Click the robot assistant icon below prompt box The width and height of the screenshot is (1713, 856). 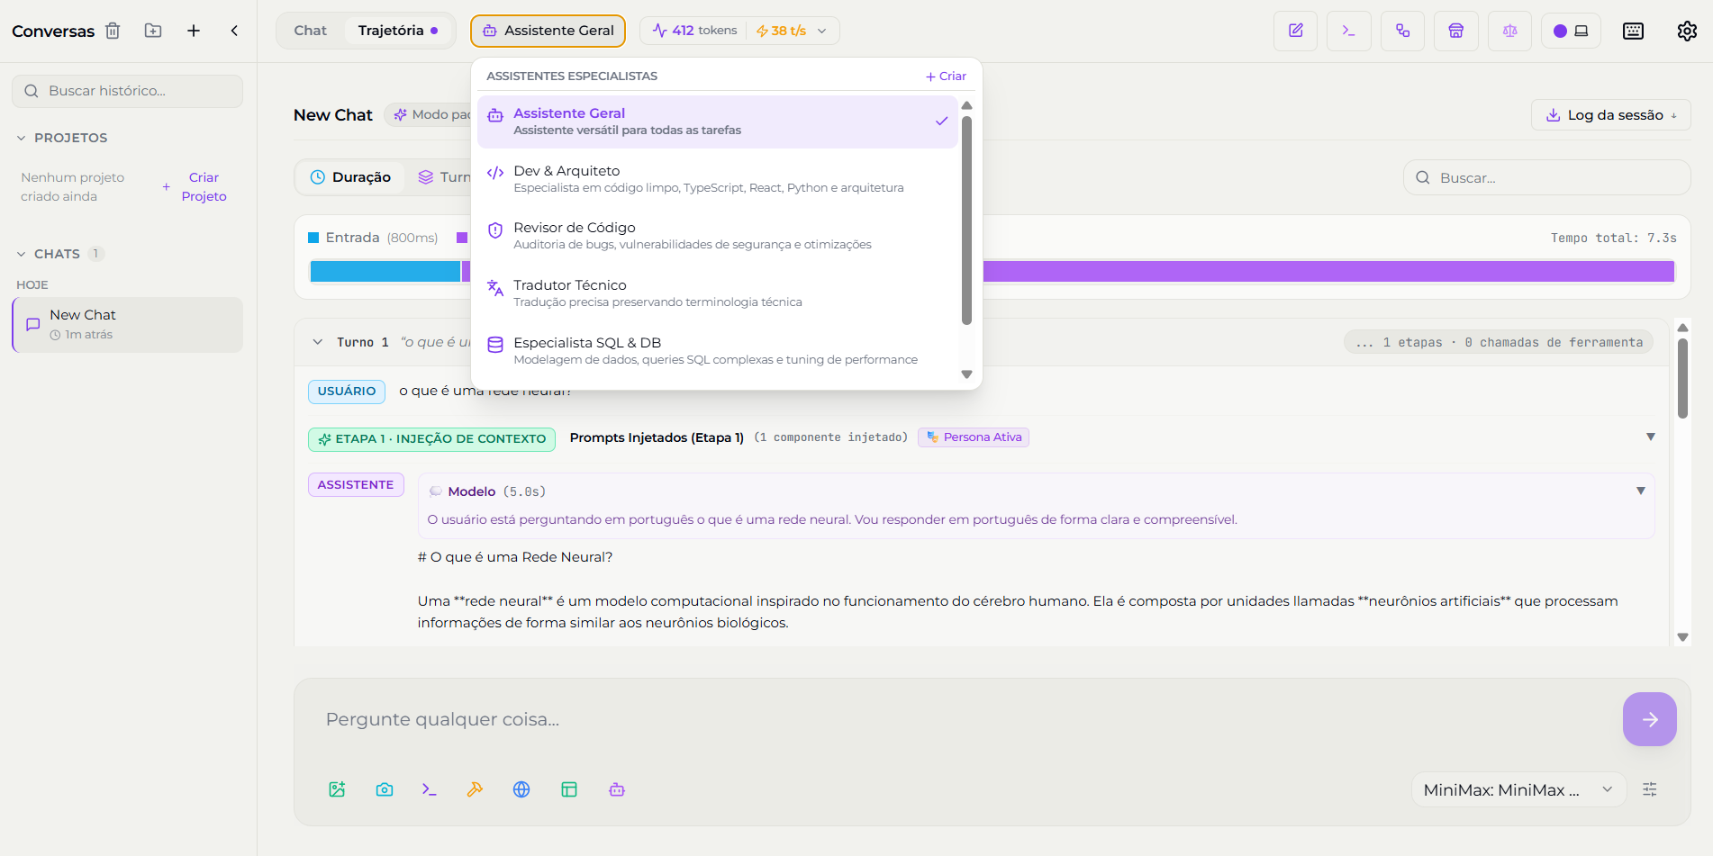617,789
